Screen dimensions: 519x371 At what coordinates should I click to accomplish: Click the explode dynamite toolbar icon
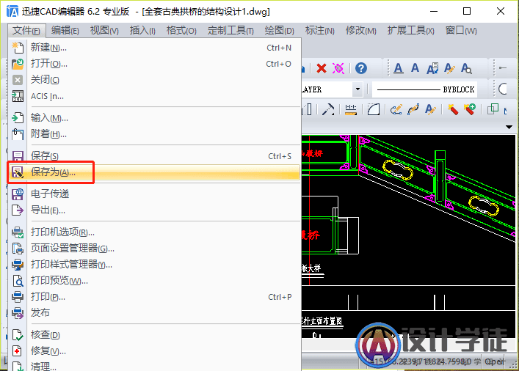453,109
